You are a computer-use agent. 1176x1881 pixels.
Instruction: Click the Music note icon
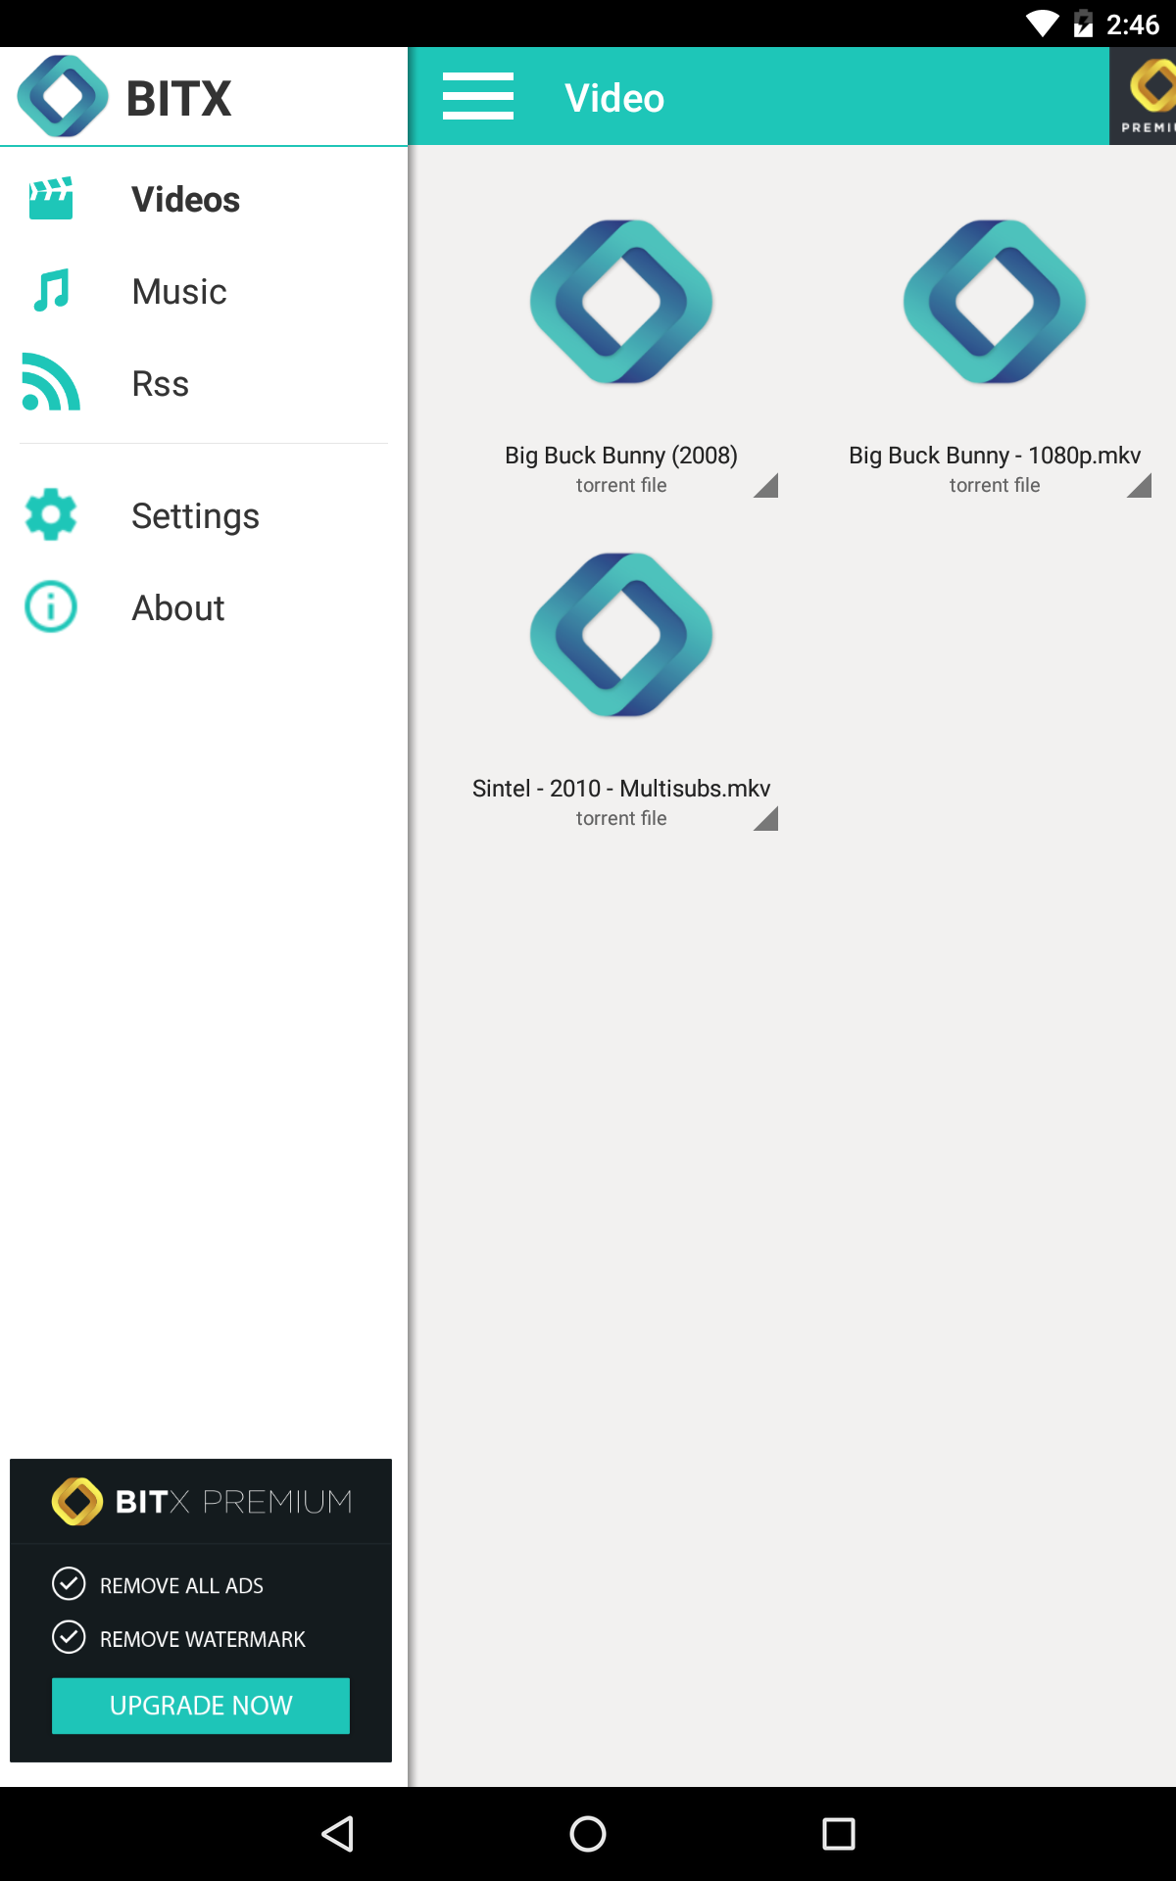(51, 291)
